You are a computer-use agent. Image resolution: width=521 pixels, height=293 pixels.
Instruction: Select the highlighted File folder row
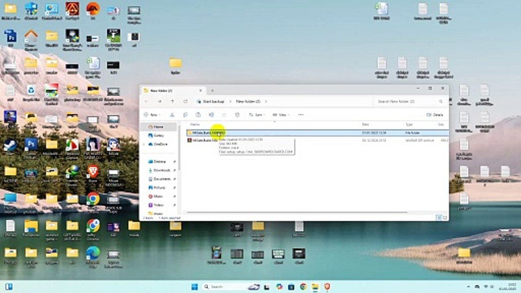click(317, 133)
